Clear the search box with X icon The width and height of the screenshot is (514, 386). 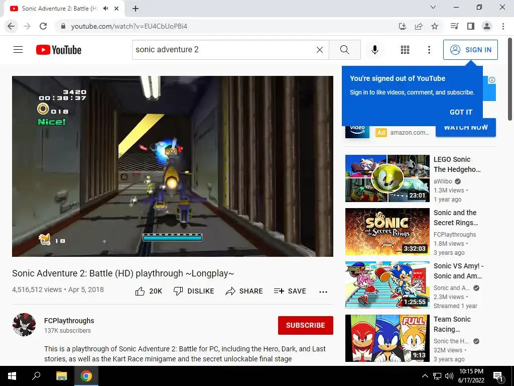320,50
